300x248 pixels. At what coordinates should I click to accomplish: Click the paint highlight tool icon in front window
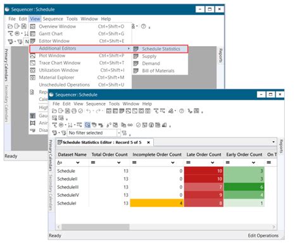point(171,111)
